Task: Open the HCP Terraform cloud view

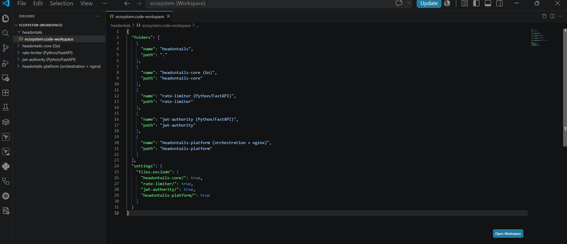Action: pyautogui.click(x=6, y=152)
